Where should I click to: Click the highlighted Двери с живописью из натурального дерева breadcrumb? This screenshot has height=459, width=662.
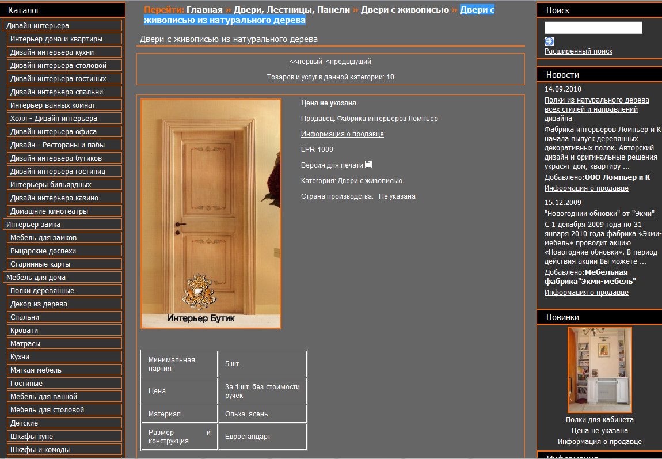(319, 15)
